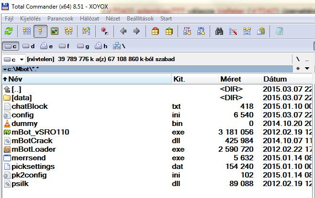Sort by Kit. extension column header
Viewport: 315px width, 198px height.
tap(195, 79)
